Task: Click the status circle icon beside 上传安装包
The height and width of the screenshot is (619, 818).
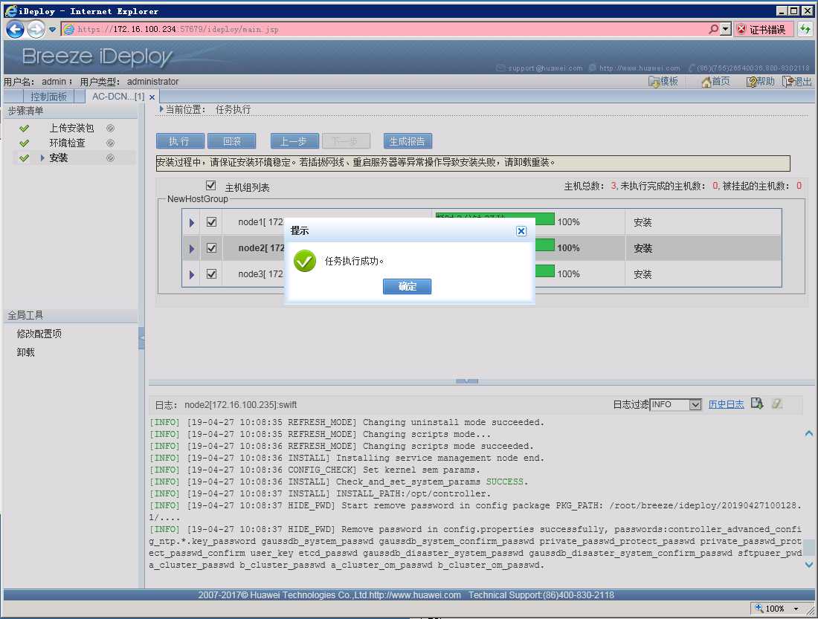Action: (110, 128)
